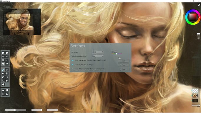
Task: Select the Brush tool in toolbar
Action: tap(3, 70)
